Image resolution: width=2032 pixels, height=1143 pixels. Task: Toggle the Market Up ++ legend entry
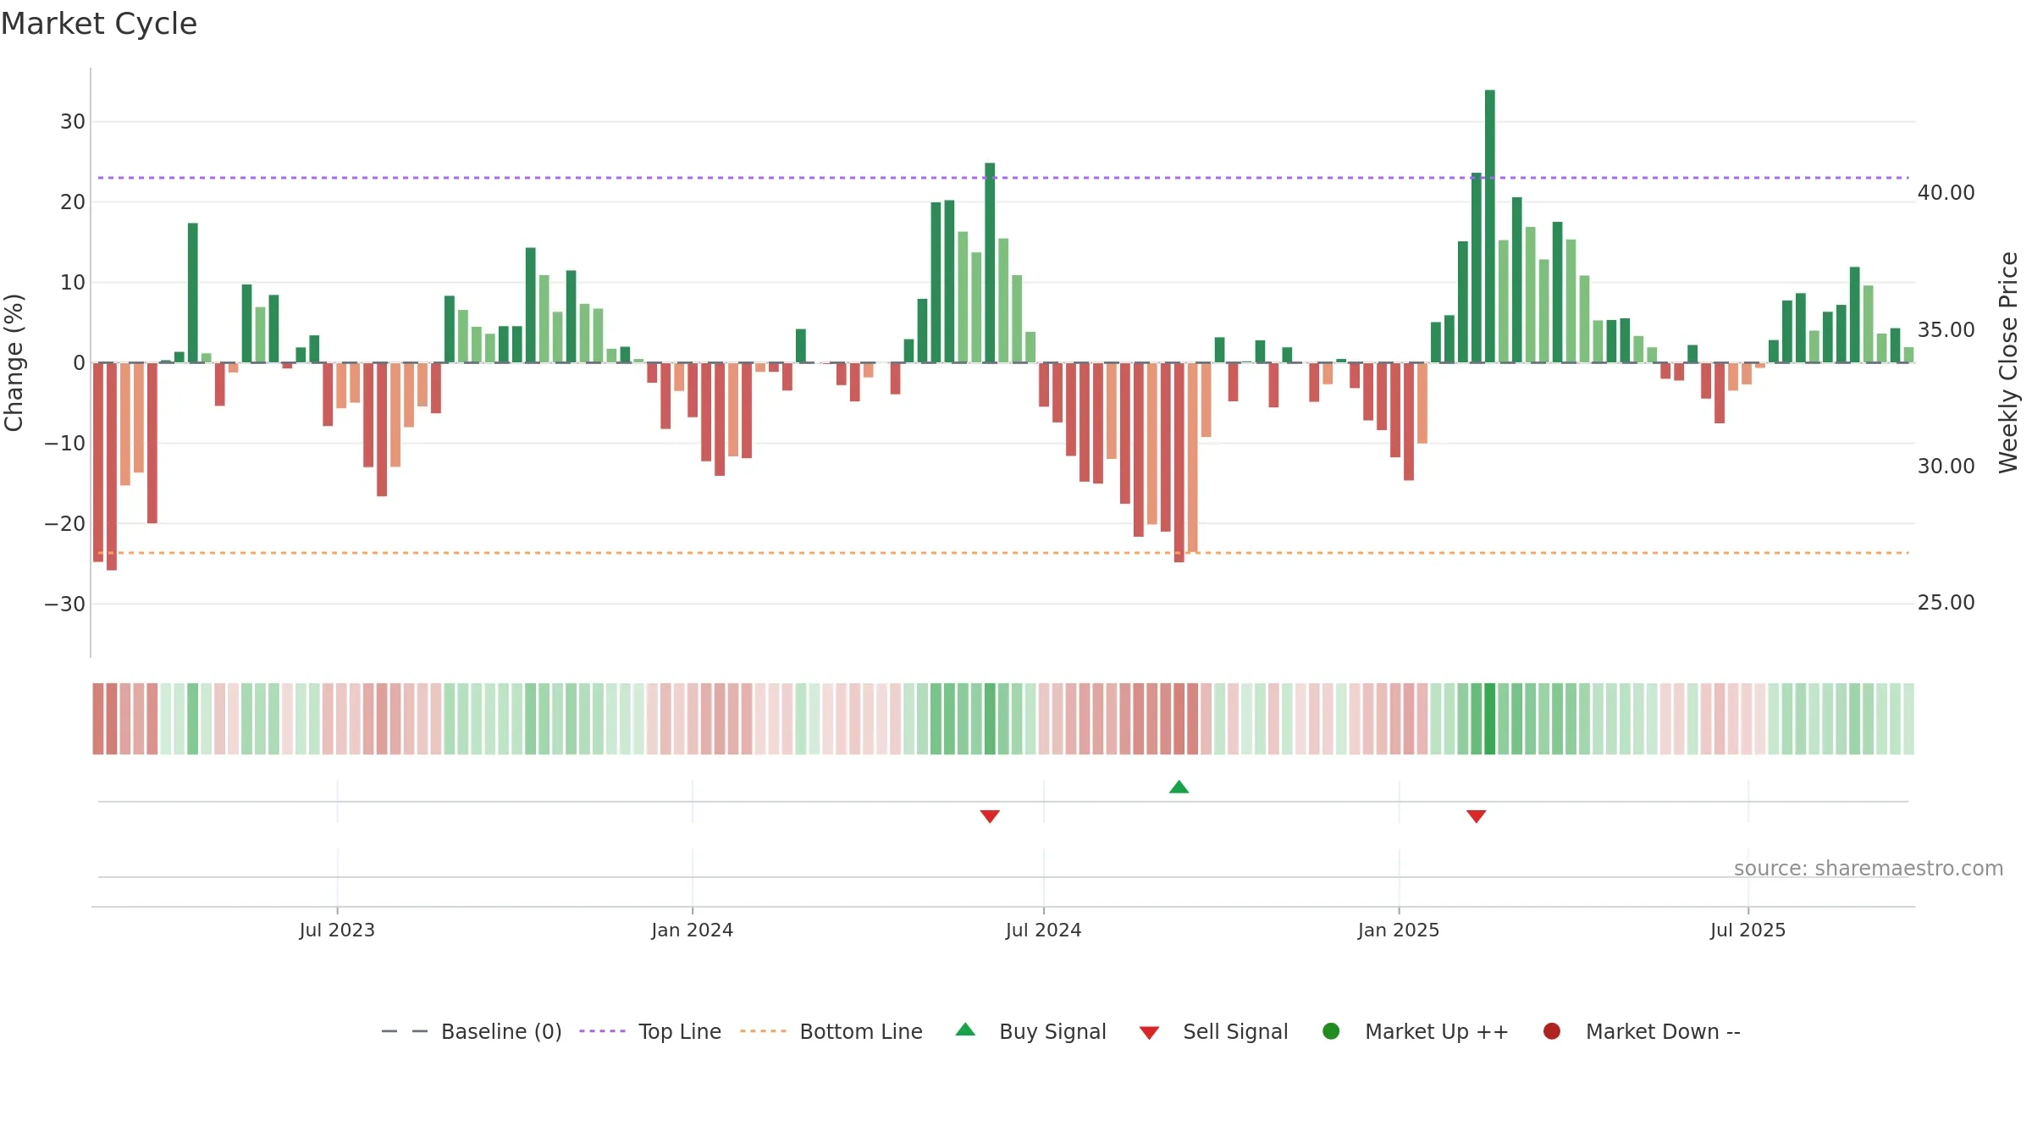coord(1415,1031)
